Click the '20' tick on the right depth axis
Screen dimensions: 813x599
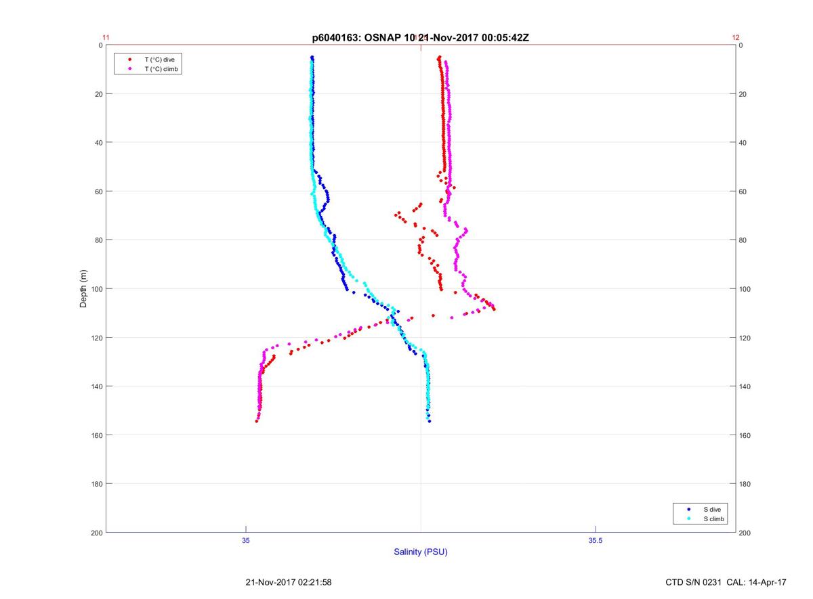[x=743, y=94]
